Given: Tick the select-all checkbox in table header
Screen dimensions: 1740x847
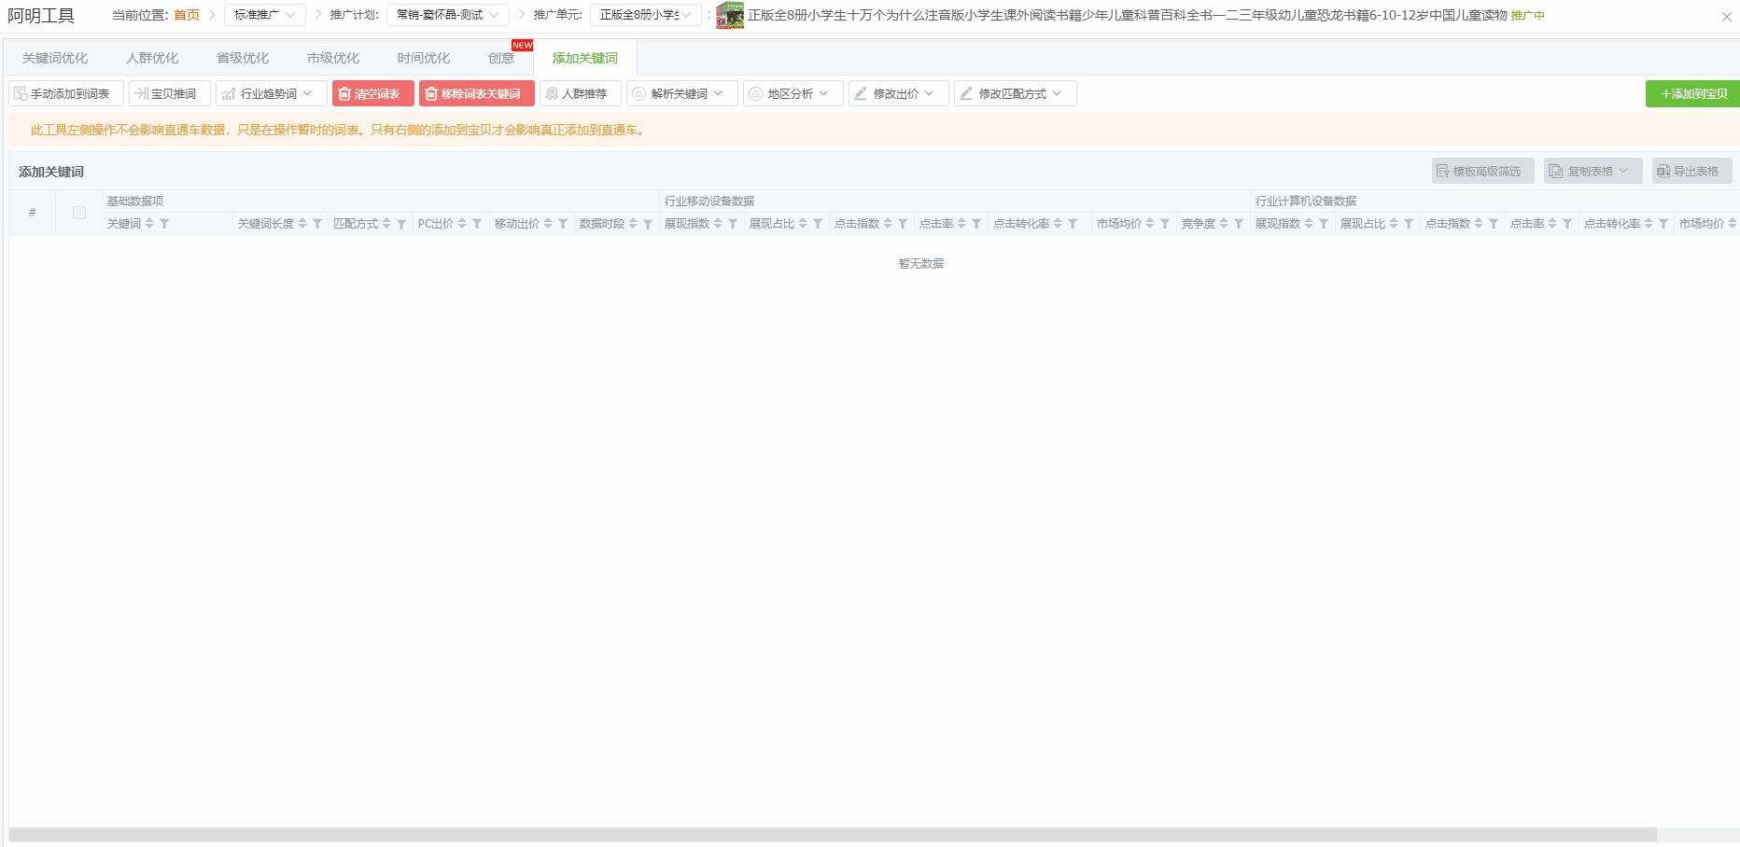Looking at the screenshot, I should pyautogui.click(x=79, y=213).
